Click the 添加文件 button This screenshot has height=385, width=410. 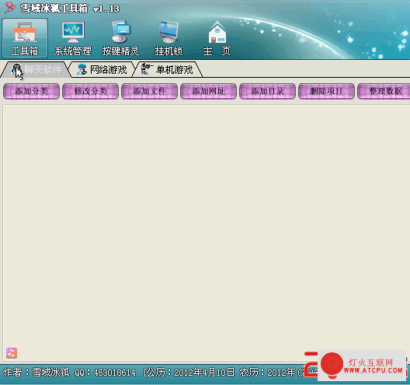coord(150,91)
